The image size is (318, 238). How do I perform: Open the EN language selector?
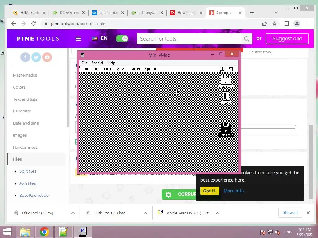[x=100, y=38]
